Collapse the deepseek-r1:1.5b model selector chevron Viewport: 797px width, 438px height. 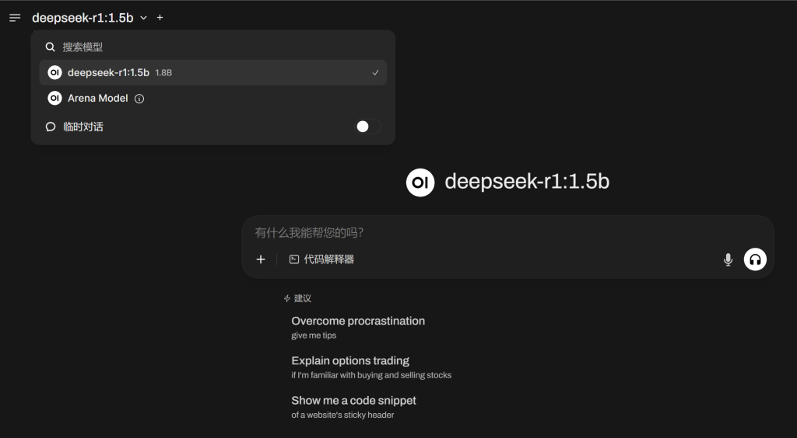click(x=143, y=18)
